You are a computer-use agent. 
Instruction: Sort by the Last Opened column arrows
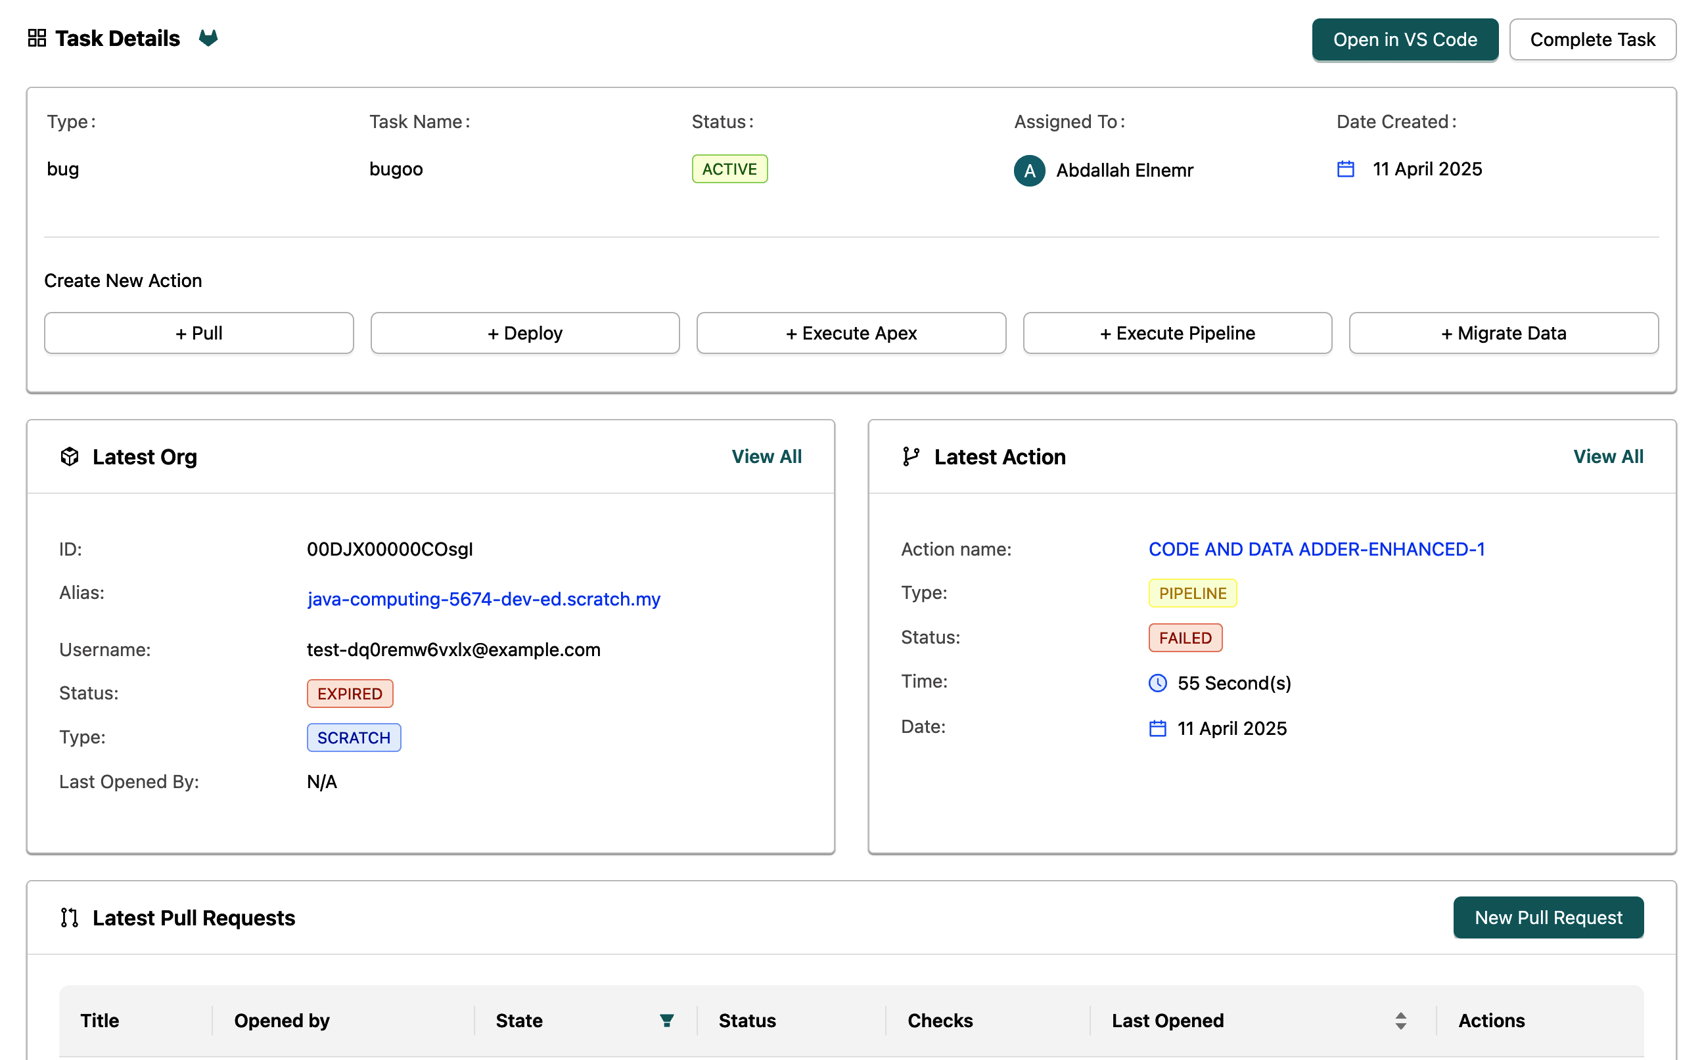(x=1400, y=1021)
